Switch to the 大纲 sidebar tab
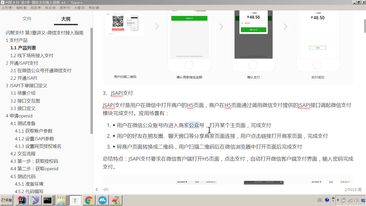 (x=66, y=19)
